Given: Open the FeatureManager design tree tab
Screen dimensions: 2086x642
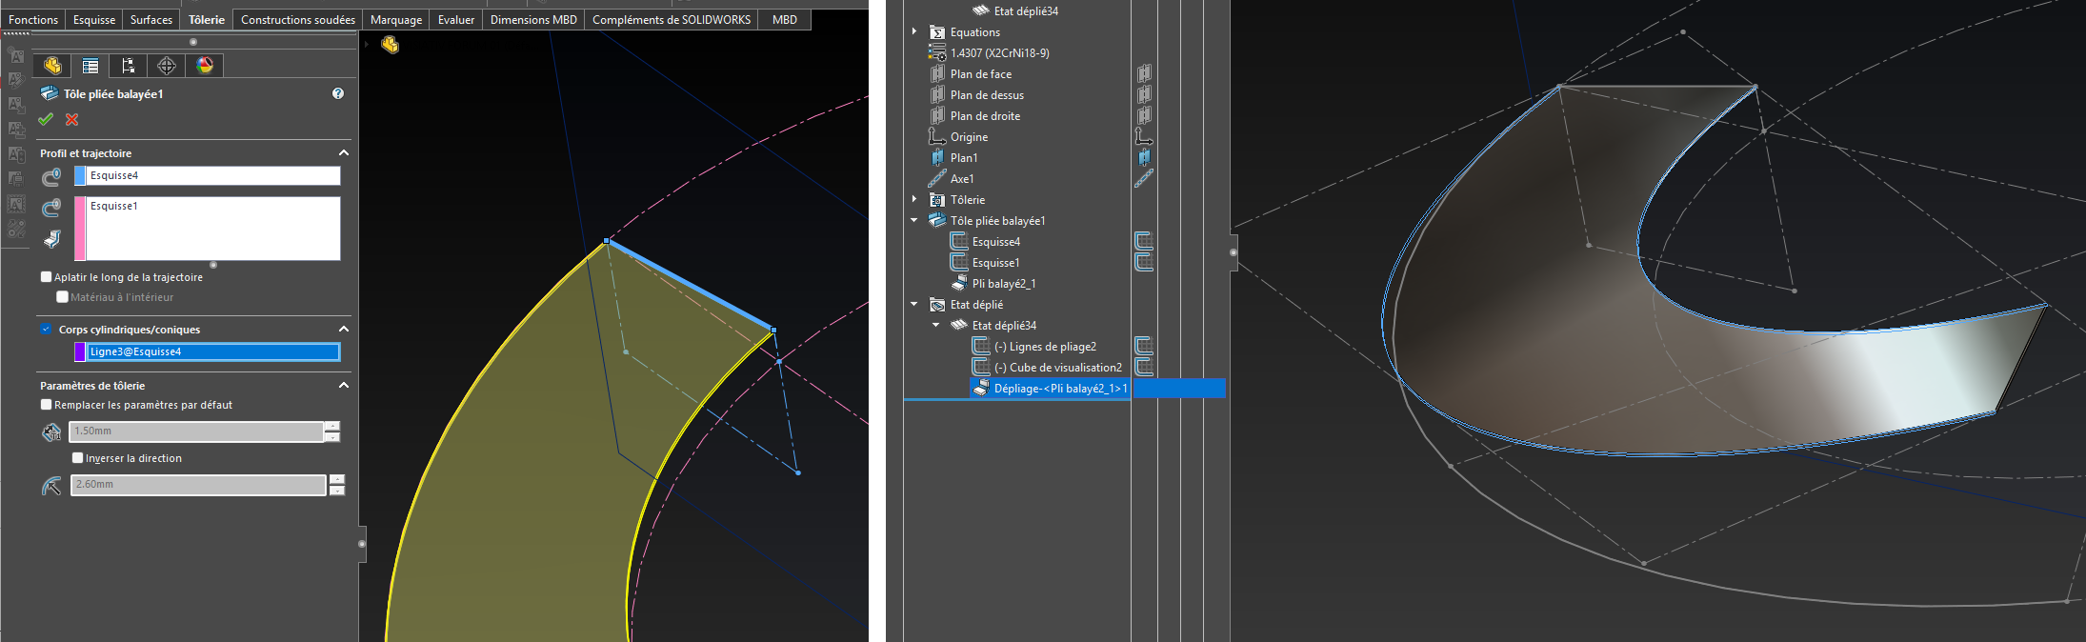Looking at the screenshot, I should point(52,66).
